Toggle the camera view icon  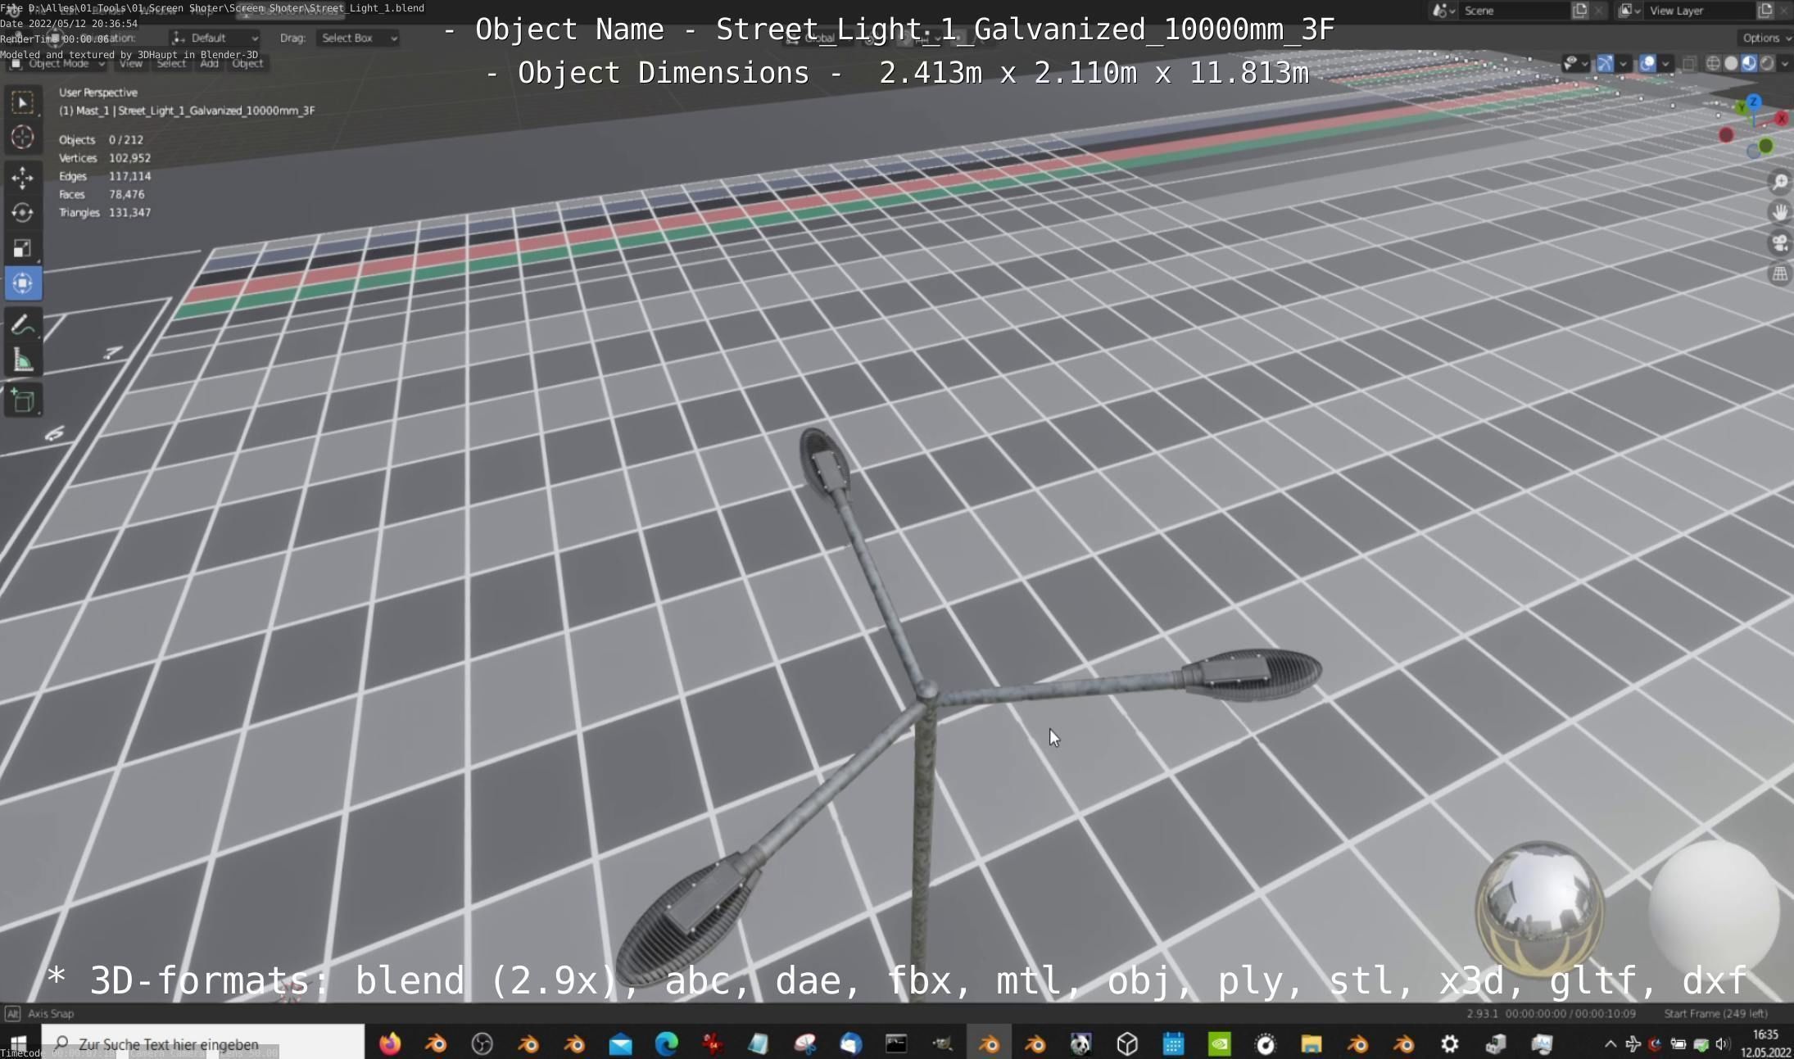1780,243
